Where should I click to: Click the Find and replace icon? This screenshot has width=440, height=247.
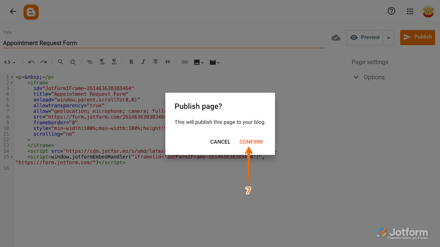click(73, 62)
